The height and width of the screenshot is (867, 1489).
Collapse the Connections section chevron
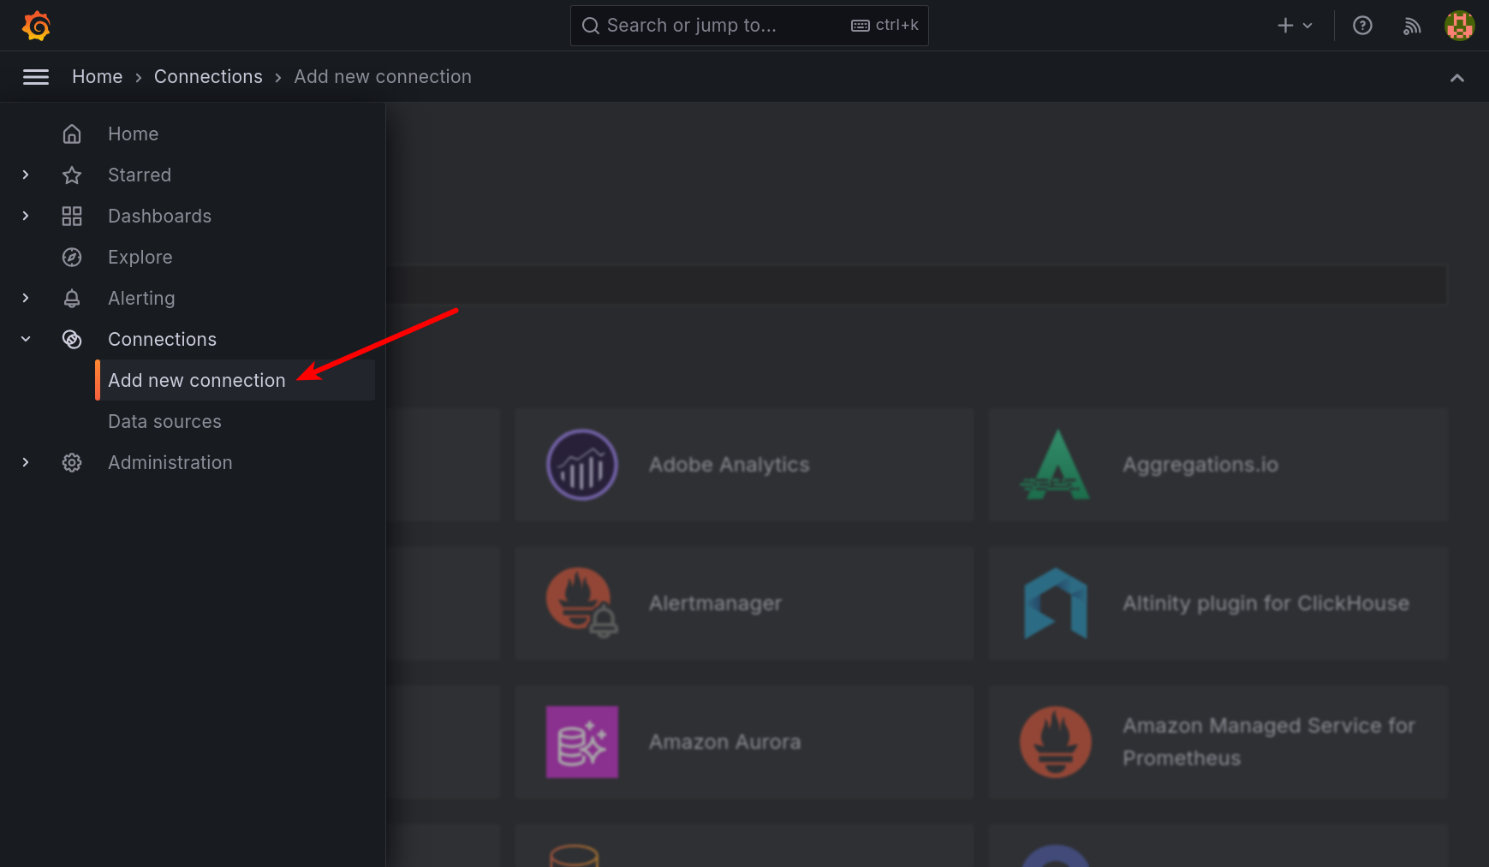point(26,339)
